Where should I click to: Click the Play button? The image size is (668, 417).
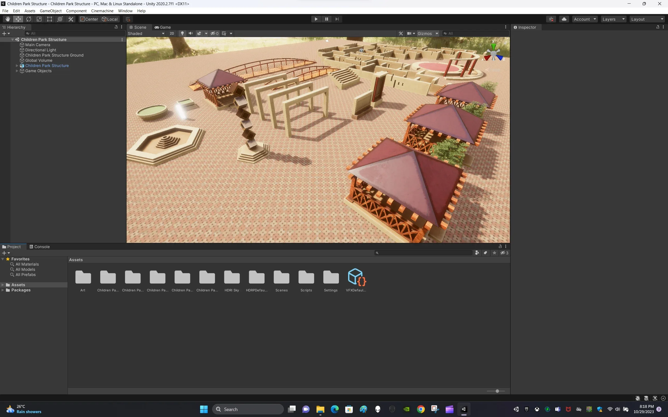pos(316,19)
